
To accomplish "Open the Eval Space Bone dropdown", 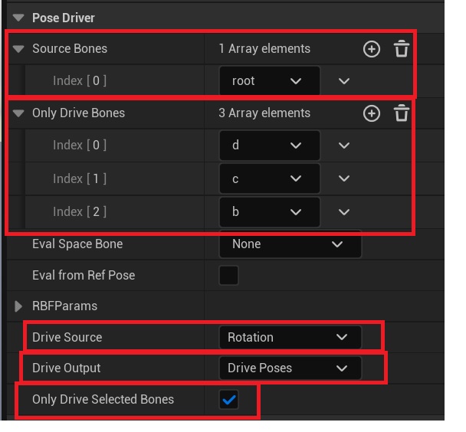I will click(x=290, y=244).
